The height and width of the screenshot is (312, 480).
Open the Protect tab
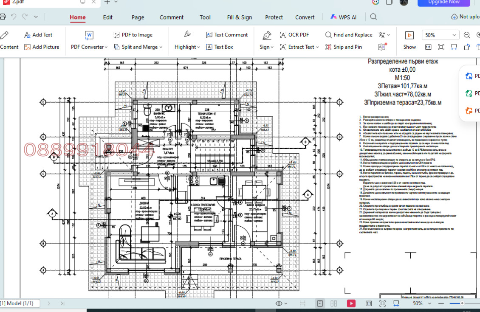(x=274, y=17)
